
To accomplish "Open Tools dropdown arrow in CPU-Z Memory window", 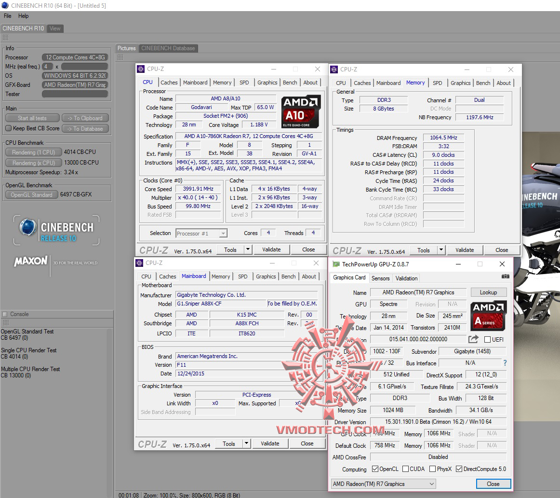I will coord(441,250).
